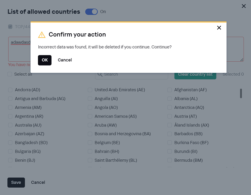
Task: Click Cancel at the panel bottom
Action: pyautogui.click(x=38, y=183)
